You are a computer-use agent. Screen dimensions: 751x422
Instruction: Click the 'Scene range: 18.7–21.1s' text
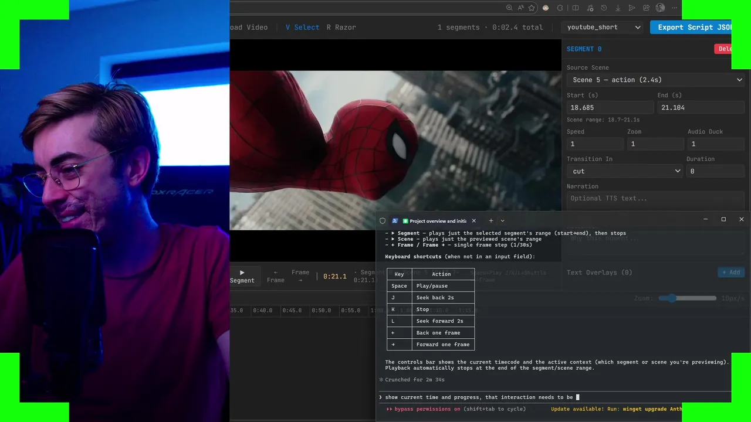(x=603, y=120)
